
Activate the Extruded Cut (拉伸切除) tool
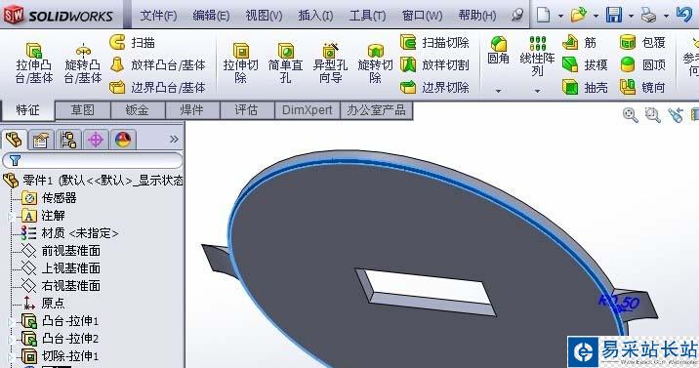tap(241, 63)
